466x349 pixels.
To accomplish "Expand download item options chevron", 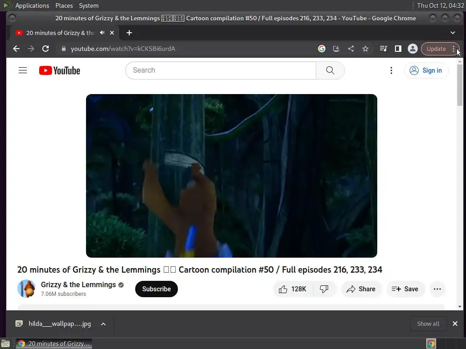I will pos(103,324).
